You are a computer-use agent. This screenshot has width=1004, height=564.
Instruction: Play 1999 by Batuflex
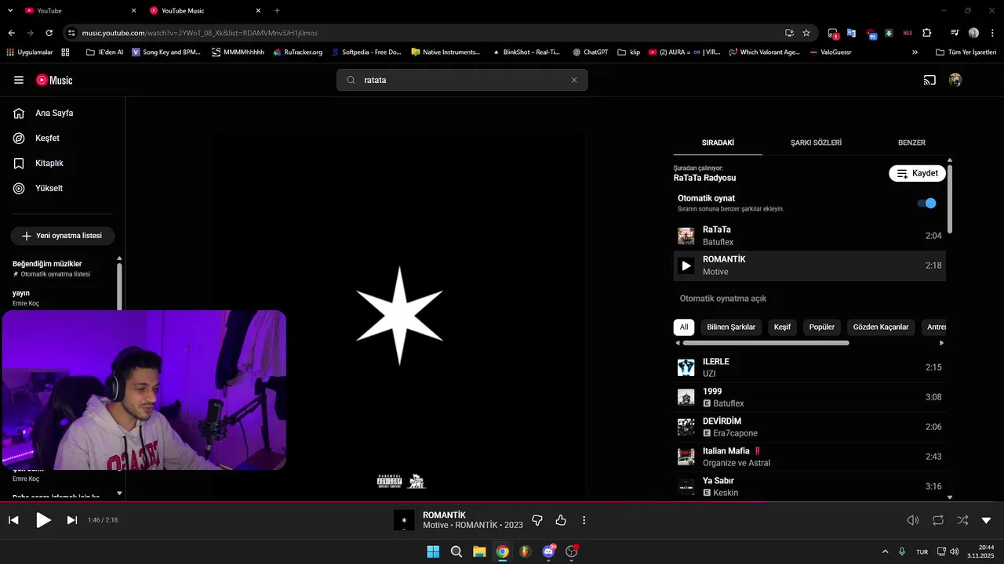click(809, 397)
